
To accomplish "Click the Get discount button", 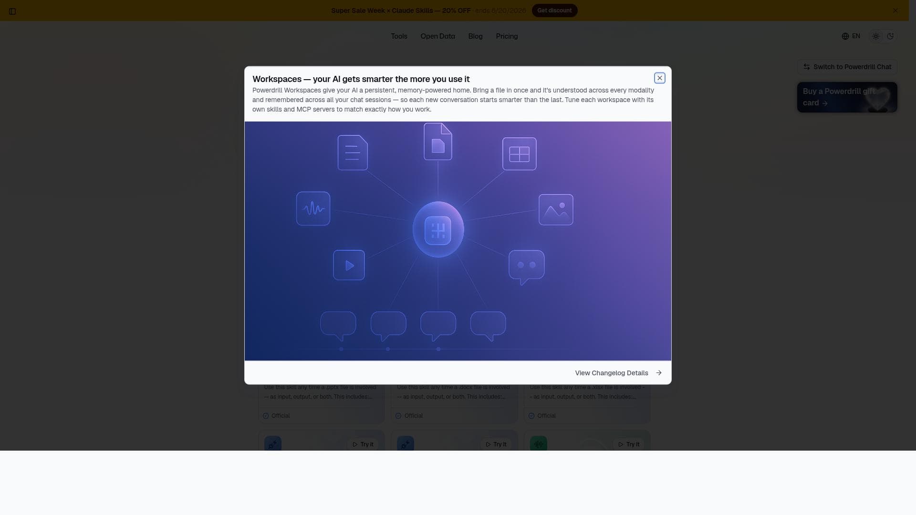I will click(x=554, y=10).
